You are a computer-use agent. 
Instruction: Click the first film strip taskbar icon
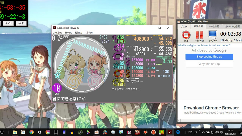(x=56, y=132)
